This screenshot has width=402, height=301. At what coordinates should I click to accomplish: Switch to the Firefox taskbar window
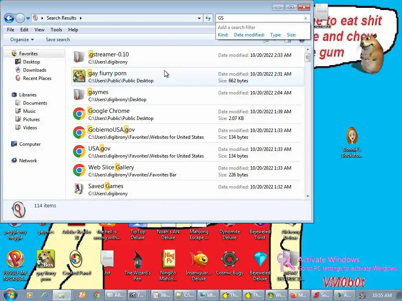[299, 295]
